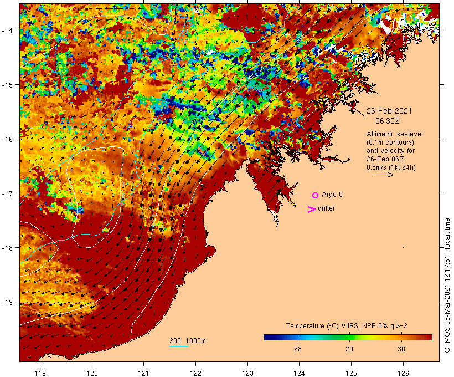
Task: Click longitude axis label 124
Action: point(299,373)
